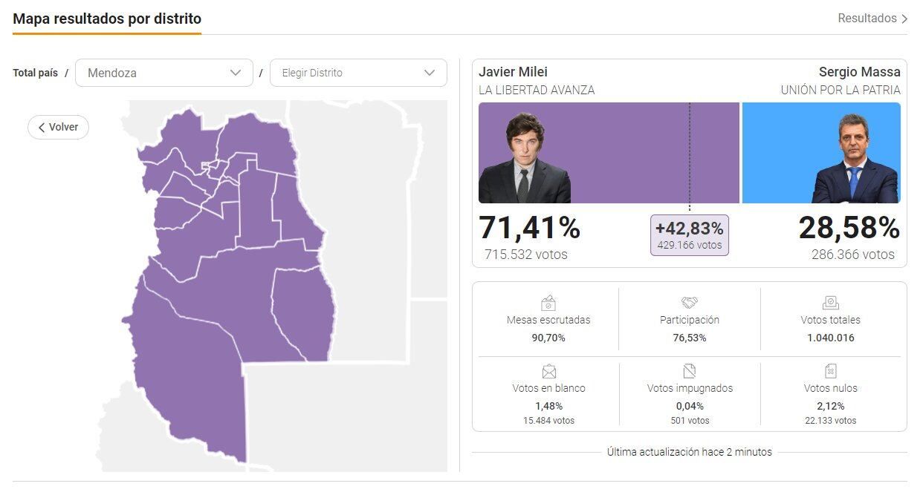Click the Mesas escrutadas ballot box icon
923x492 pixels.
(x=548, y=303)
